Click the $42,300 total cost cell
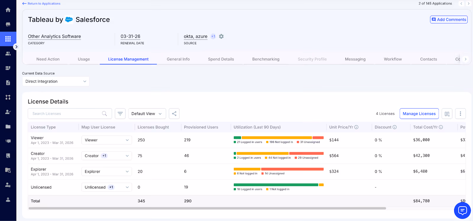This screenshot has width=473, height=221. tap(421, 156)
